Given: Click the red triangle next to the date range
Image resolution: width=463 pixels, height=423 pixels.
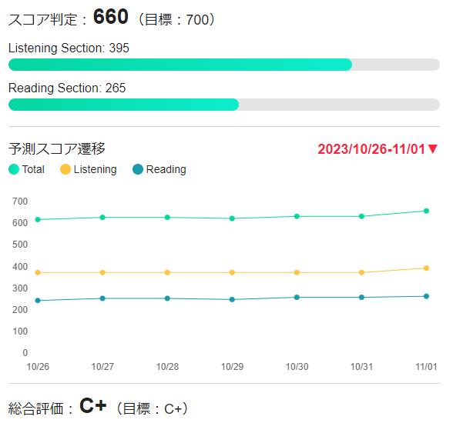Looking at the screenshot, I should pyautogui.click(x=433, y=149).
